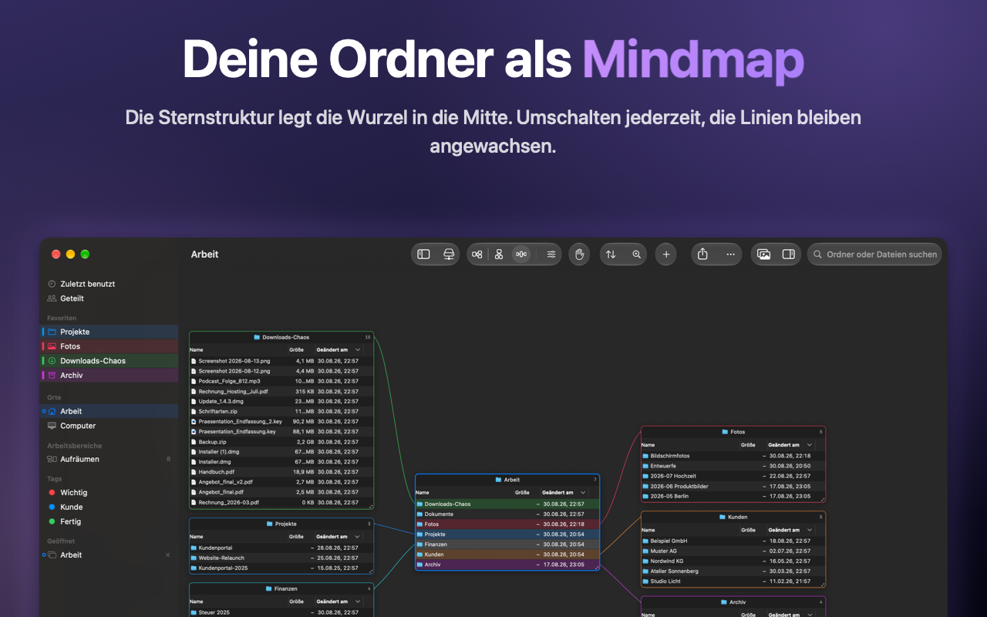Select 'Fotos' favorite in the sidebar

(x=109, y=346)
